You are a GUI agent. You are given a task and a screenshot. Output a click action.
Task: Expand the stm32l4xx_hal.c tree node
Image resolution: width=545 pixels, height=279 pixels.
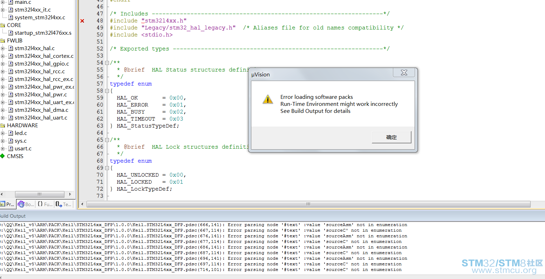tap(3, 48)
